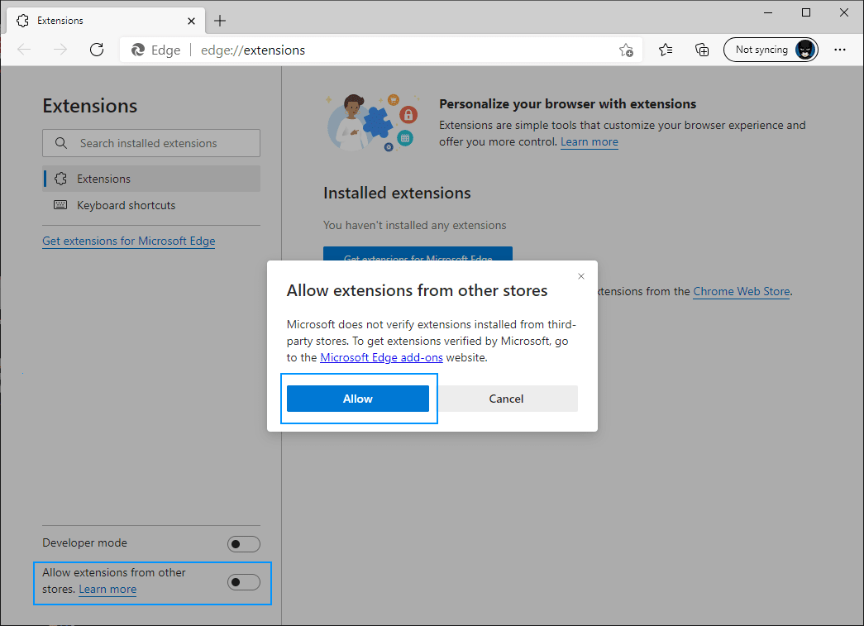This screenshot has width=864, height=626.
Task: Select the Extensions puzzle icon in sidebar
Action: pos(60,179)
